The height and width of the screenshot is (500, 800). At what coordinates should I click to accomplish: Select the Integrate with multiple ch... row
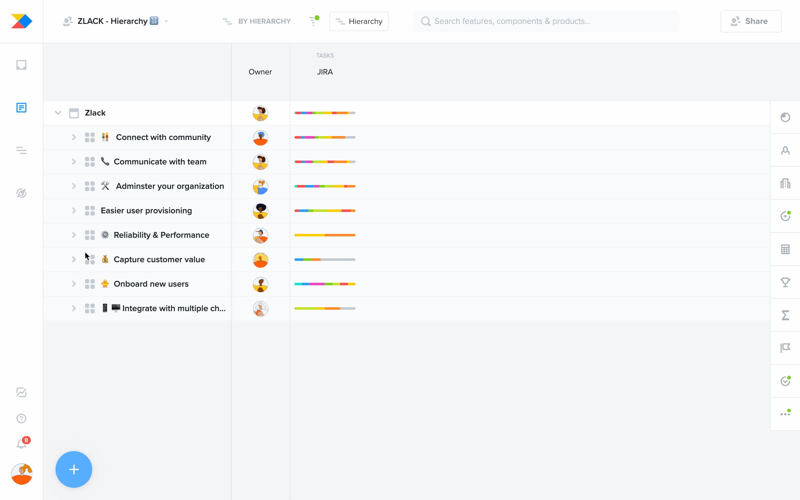click(407, 309)
